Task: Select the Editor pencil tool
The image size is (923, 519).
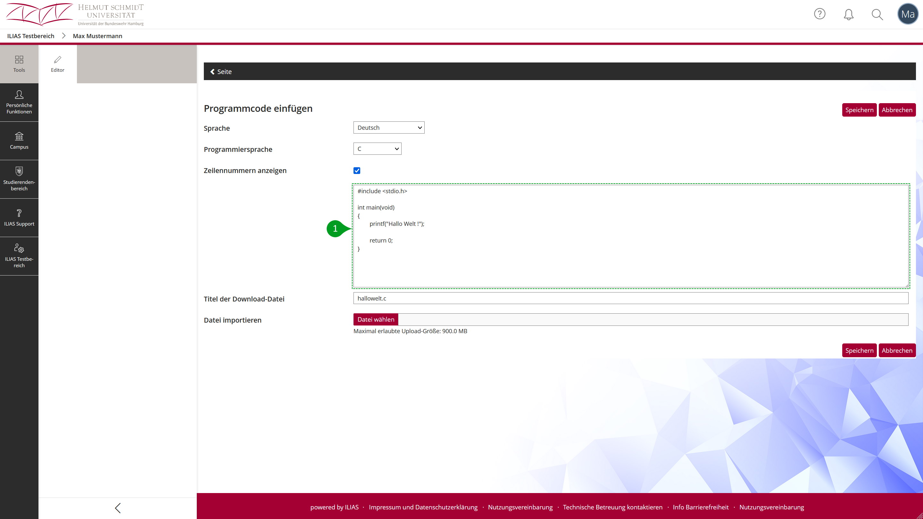Action: 57,64
